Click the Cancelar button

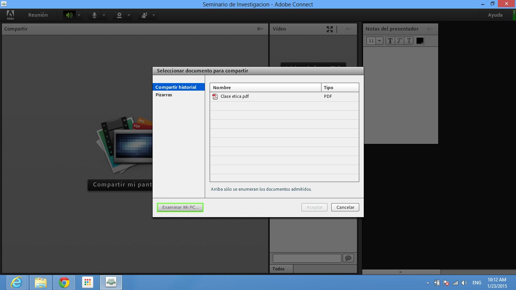345,207
